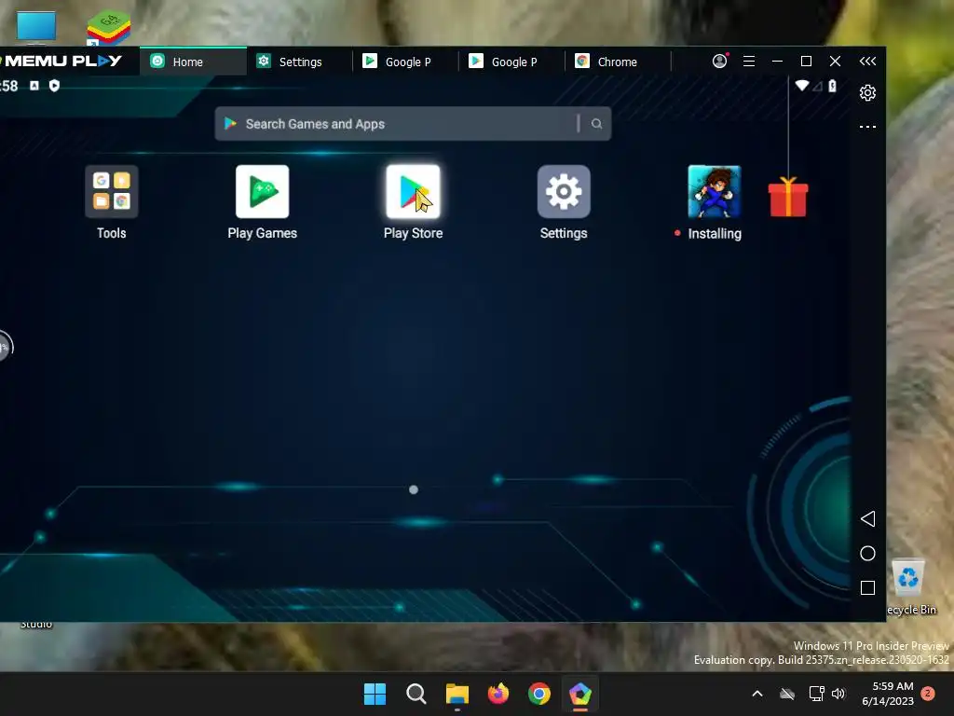Open File Explorer from the taskbar
This screenshot has height=716, width=954.
[x=457, y=694]
